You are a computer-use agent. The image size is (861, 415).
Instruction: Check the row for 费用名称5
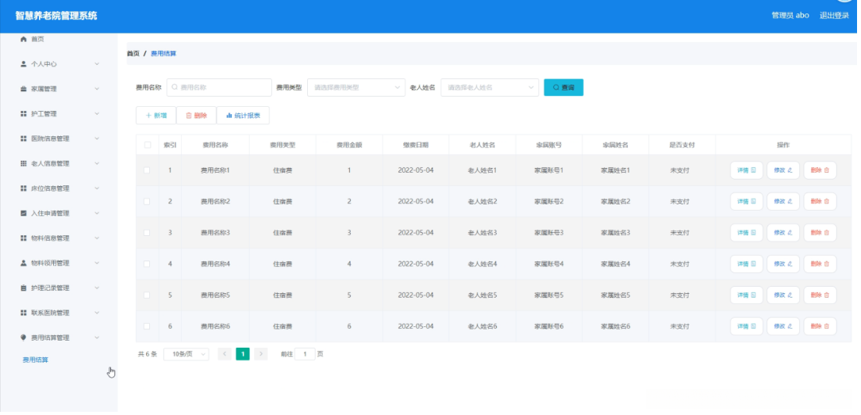pos(147,295)
